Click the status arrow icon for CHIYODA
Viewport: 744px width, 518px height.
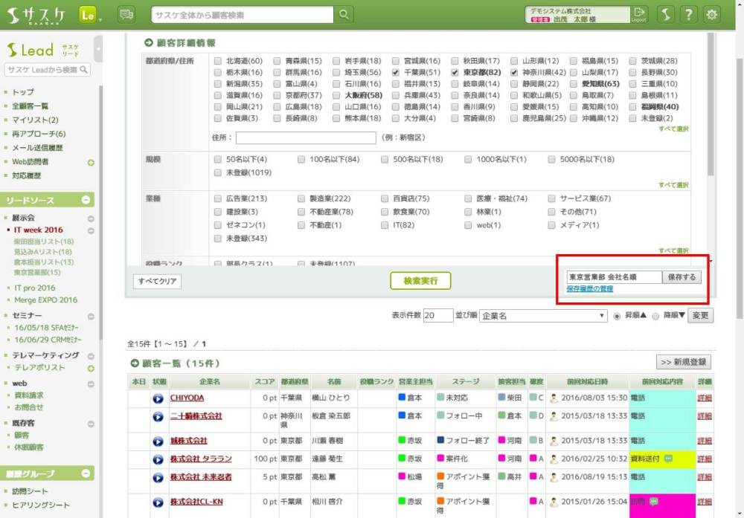click(158, 398)
